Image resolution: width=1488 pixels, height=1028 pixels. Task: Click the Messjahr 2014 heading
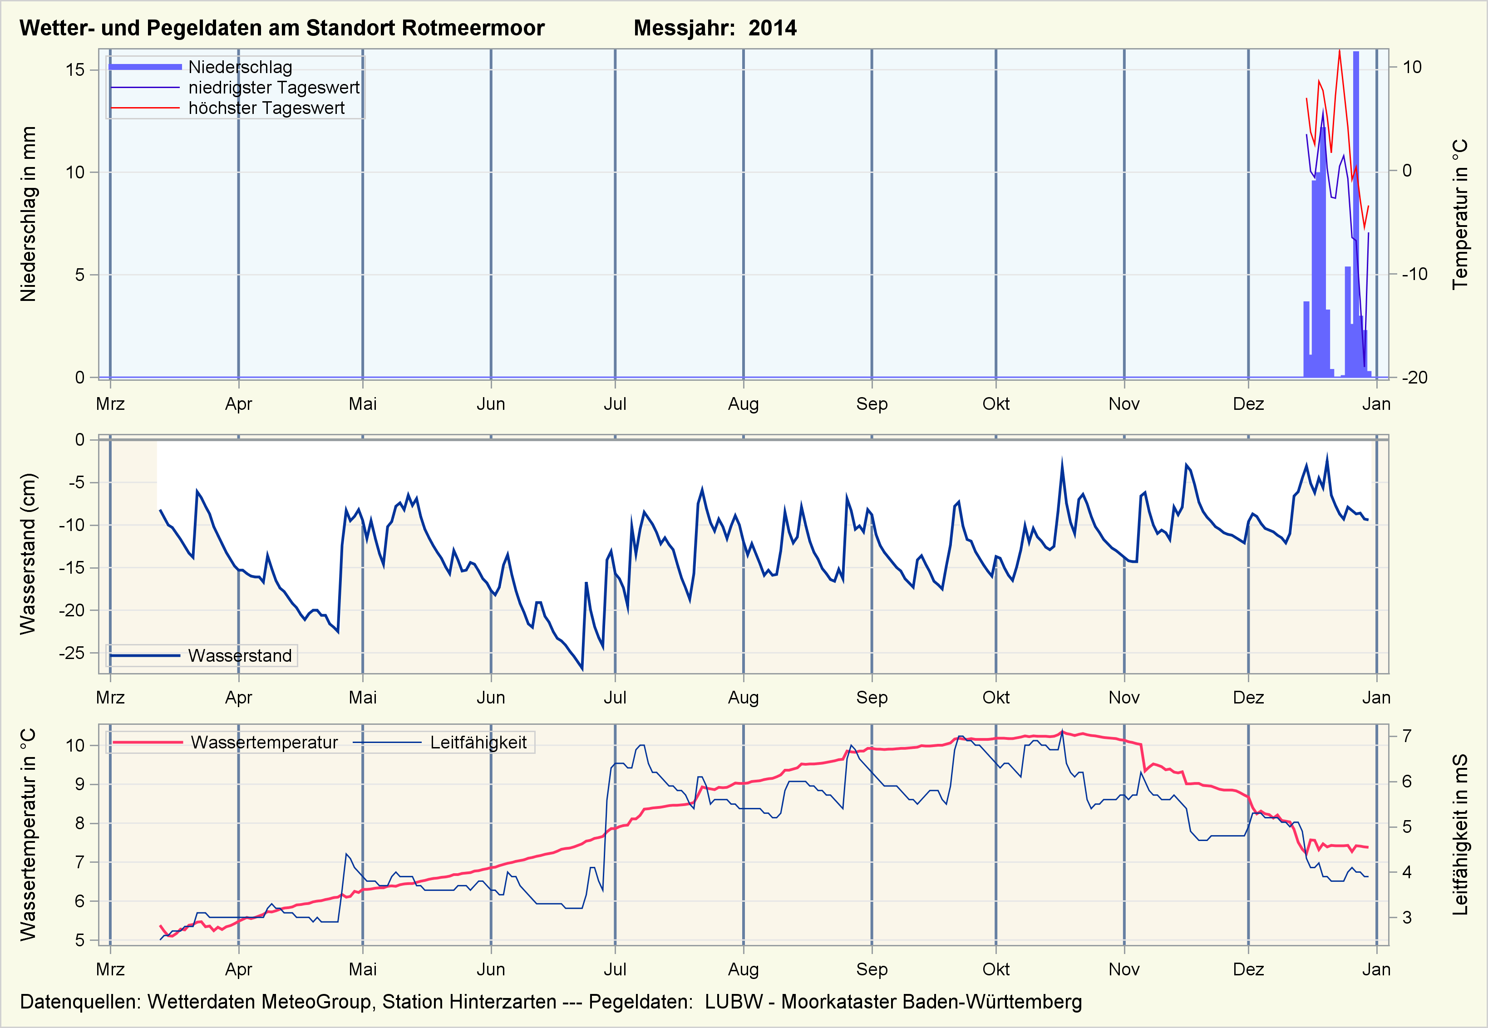pyautogui.click(x=714, y=28)
